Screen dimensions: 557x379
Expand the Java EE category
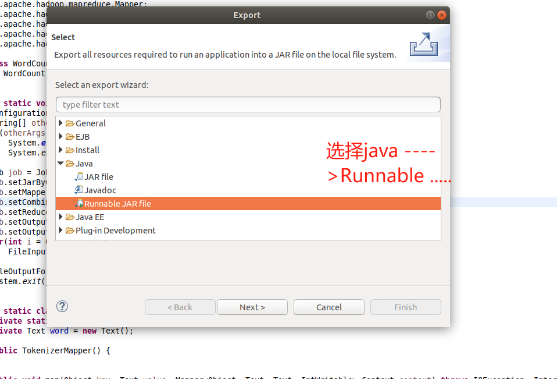pyautogui.click(x=60, y=217)
